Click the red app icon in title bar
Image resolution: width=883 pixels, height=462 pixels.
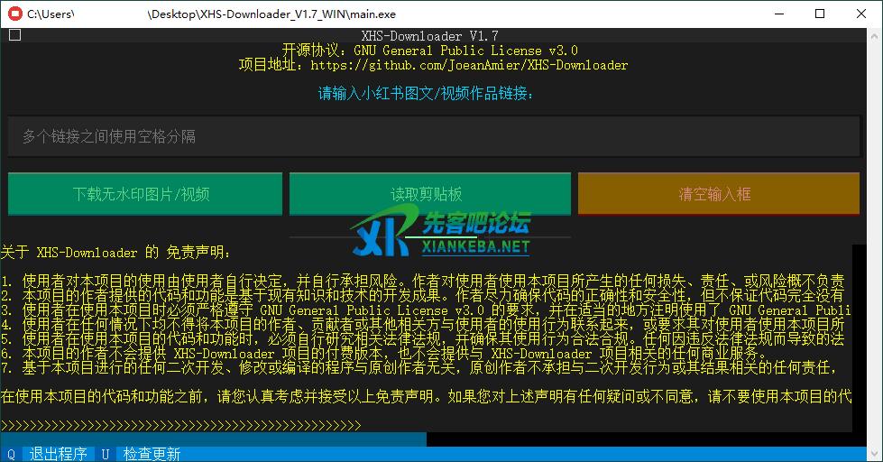[x=14, y=14]
